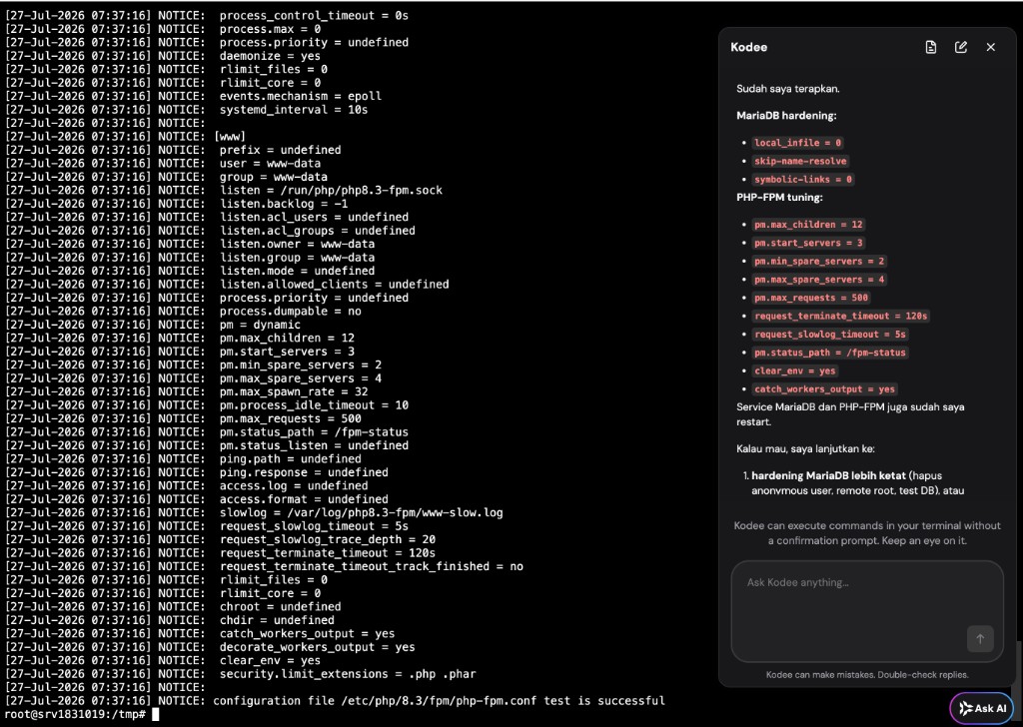
Task: Click terminal line events.mechanism = epoll
Action: [193, 96]
